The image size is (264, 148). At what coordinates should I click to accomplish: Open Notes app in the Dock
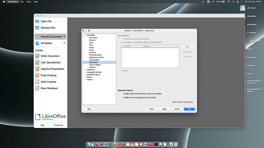[x=128, y=144]
